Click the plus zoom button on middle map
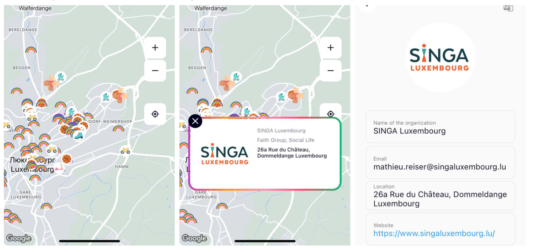The width and height of the screenshot is (533, 252). (330, 48)
